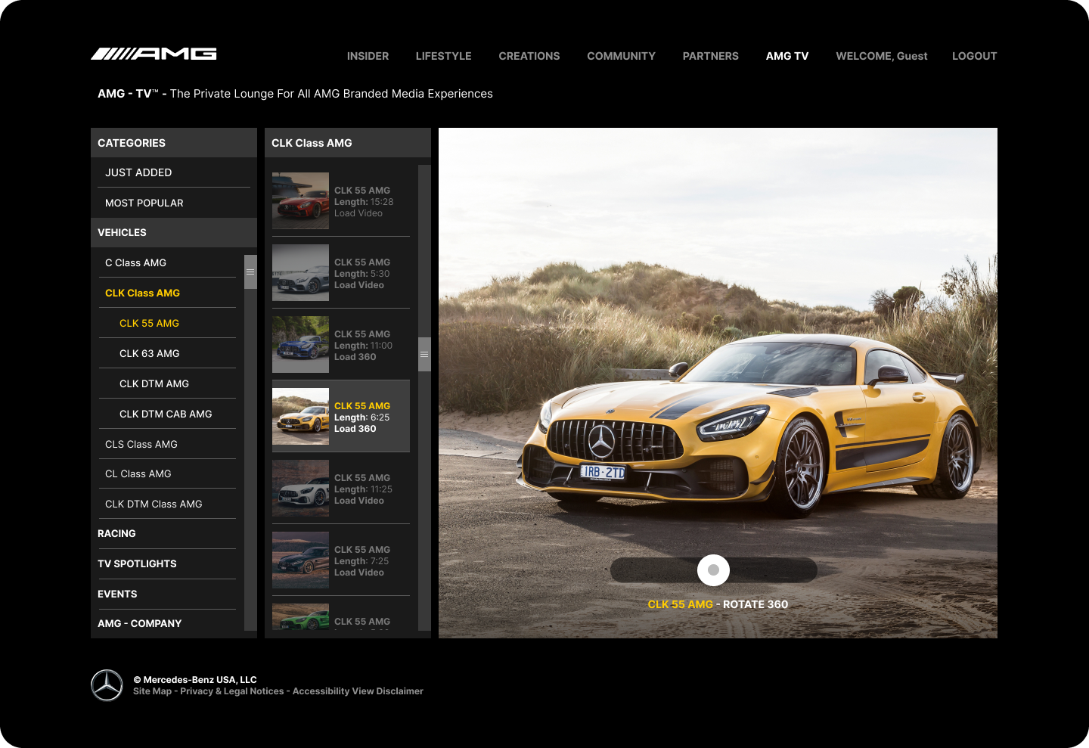Navigate to PARTNERS
This screenshot has width=1089, height=748.
pyautogui.click(x=710, y=56)
